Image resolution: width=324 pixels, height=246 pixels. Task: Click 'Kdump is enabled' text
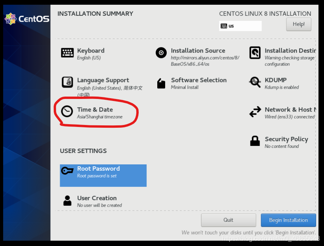pos(282,87)
